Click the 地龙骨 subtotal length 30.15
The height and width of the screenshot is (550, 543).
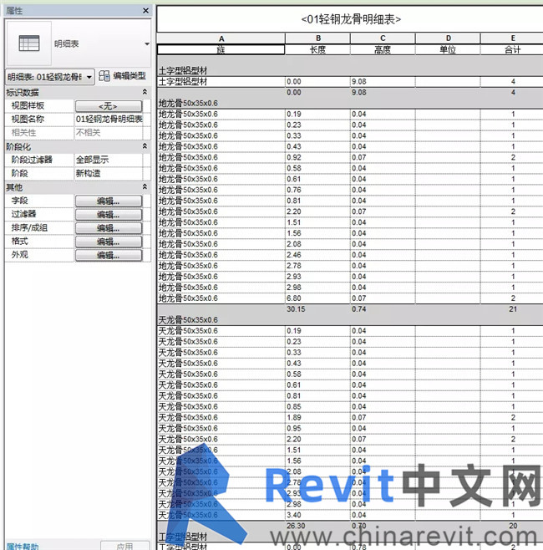coord(296,309)
